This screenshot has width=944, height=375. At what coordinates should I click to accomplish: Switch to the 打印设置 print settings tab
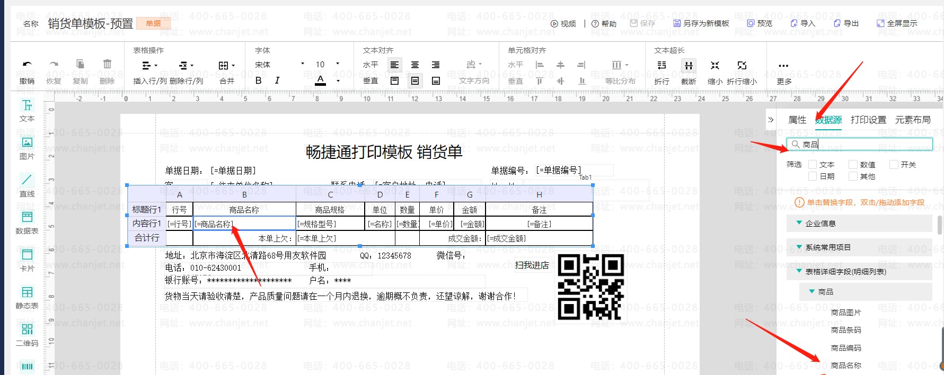pyautogui.click(x=868, y=120)
